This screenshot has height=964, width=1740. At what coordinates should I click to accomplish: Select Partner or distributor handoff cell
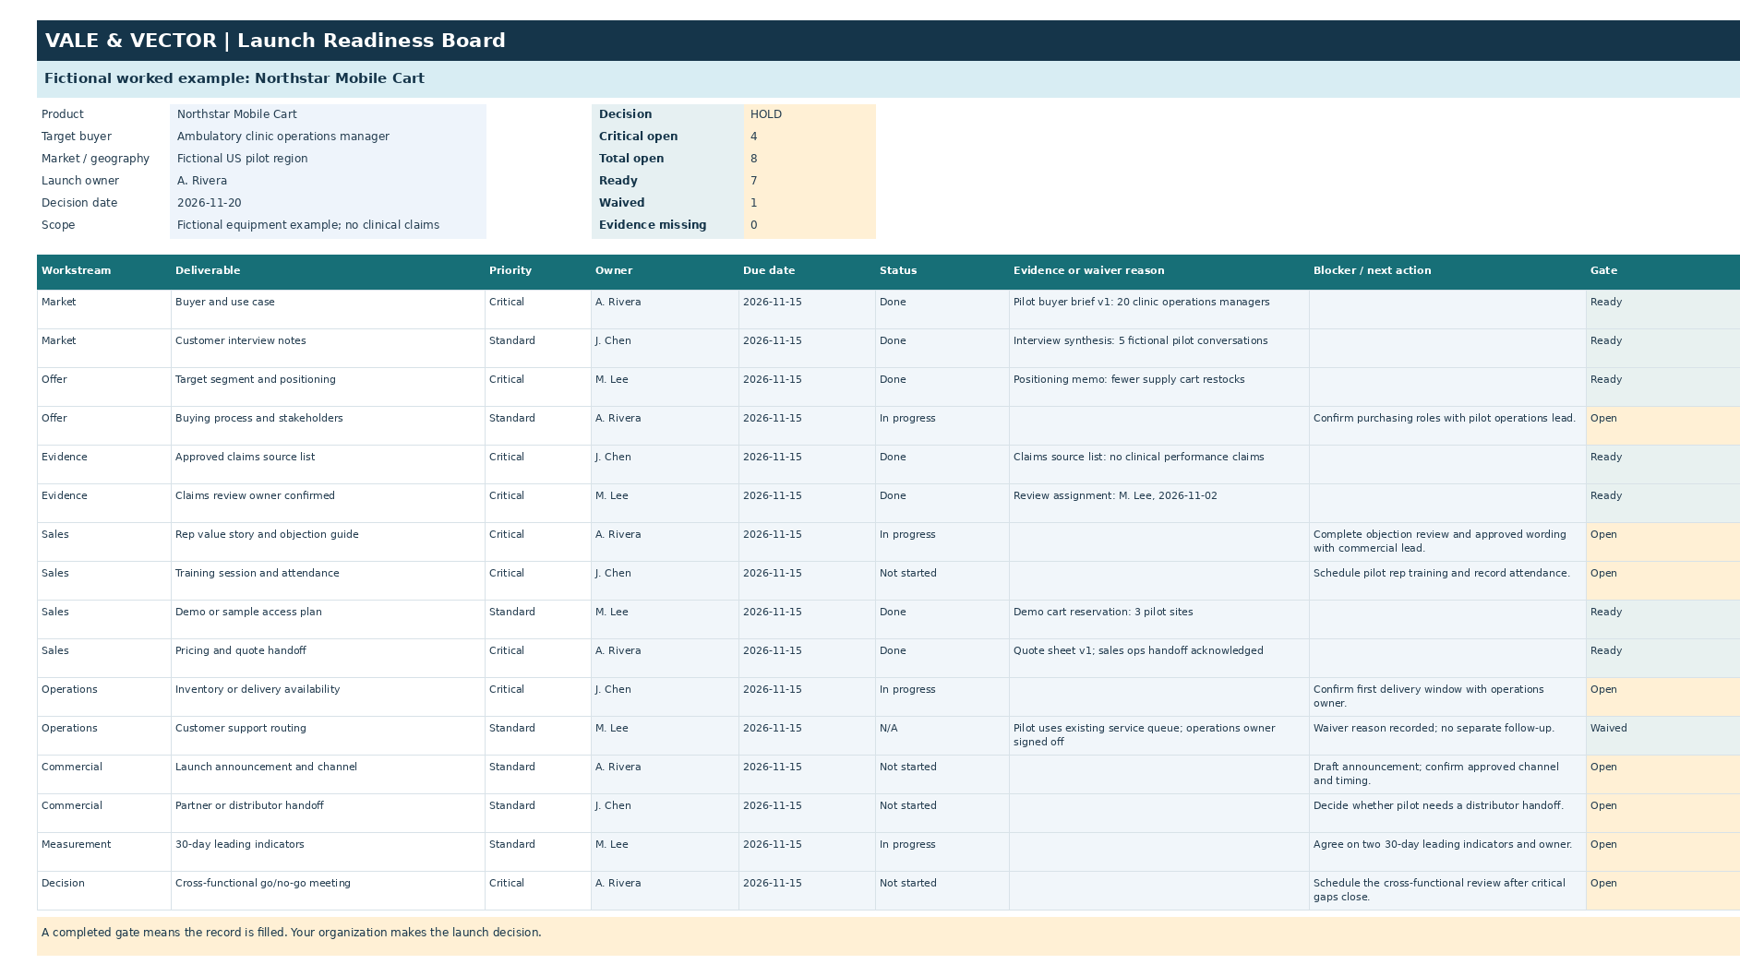pyautogui.click(x=328, y=814)
